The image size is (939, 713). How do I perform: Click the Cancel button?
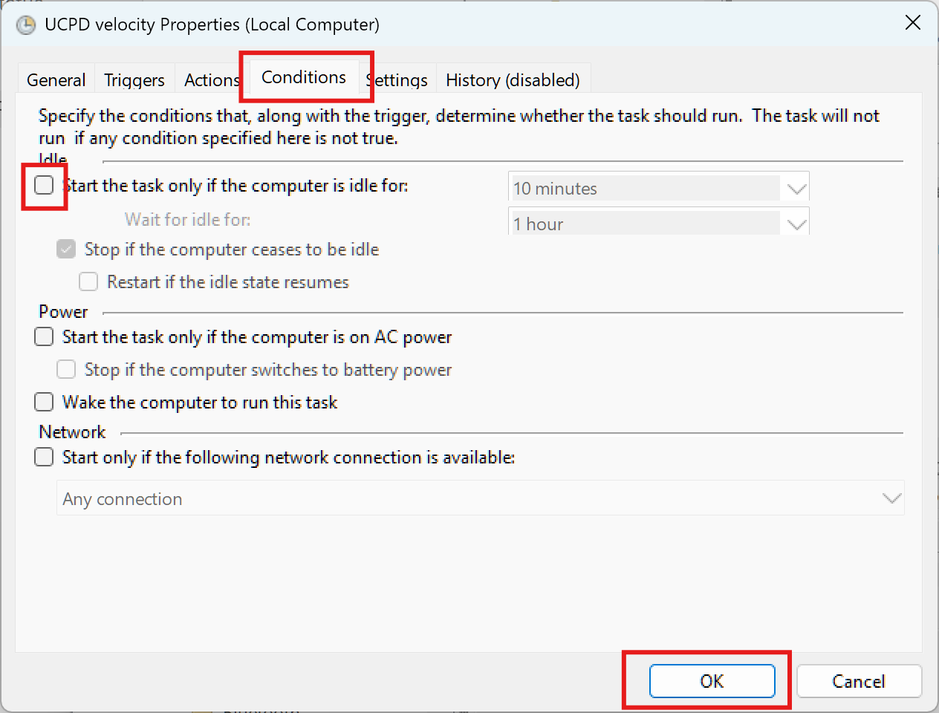point(859,681)
